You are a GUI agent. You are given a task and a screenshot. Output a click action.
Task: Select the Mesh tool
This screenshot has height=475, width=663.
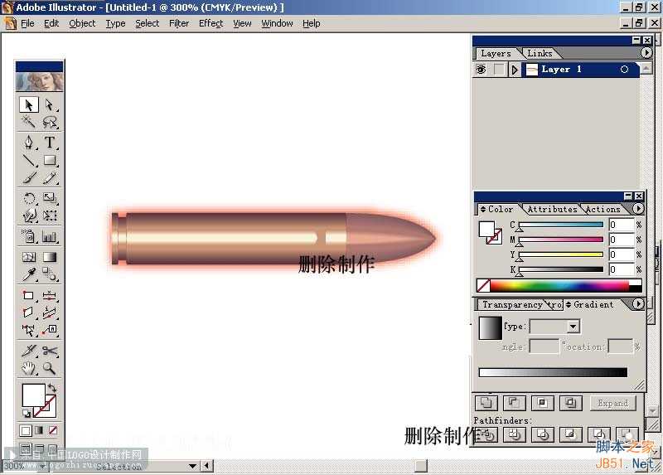coord(29,257)
